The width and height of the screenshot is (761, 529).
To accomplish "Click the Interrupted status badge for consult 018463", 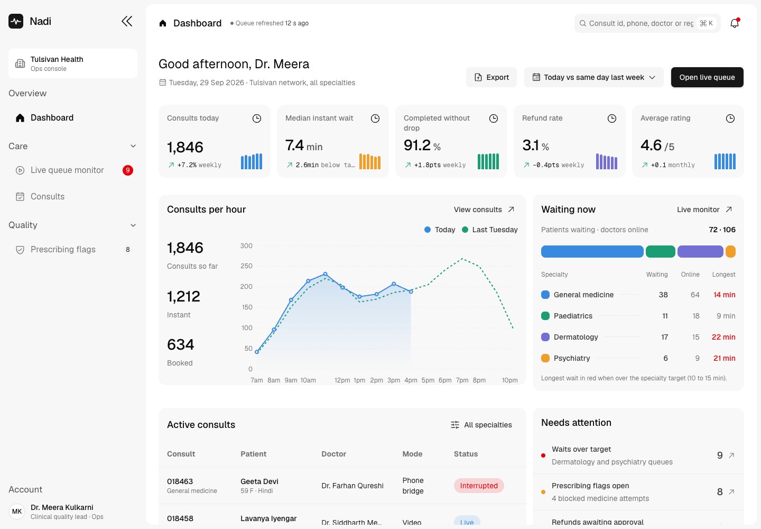I will point(479,486).
